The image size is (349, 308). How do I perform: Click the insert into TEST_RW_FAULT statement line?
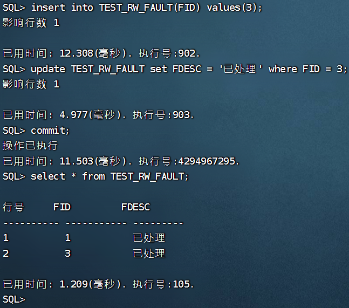(133, 8)
